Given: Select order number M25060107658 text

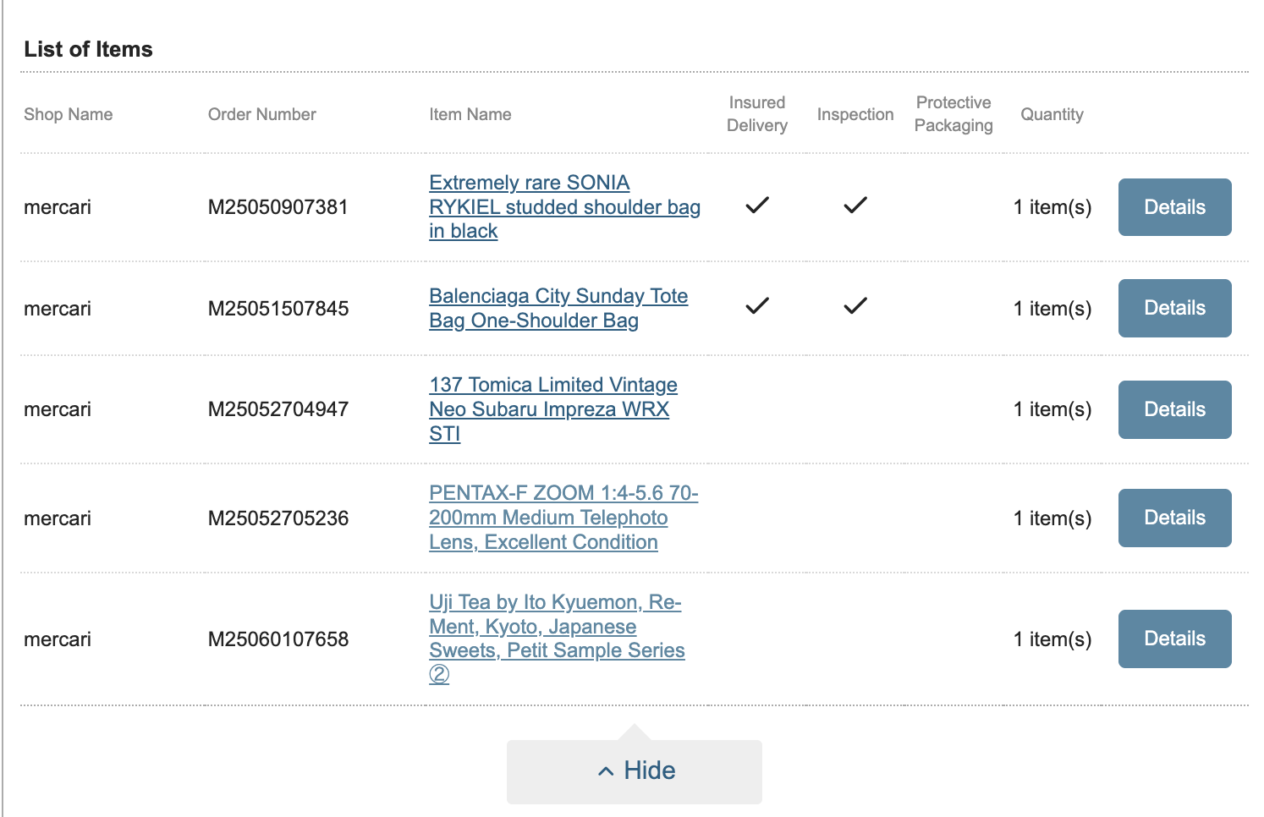Looking at the screenshot, I should [278, 639].
